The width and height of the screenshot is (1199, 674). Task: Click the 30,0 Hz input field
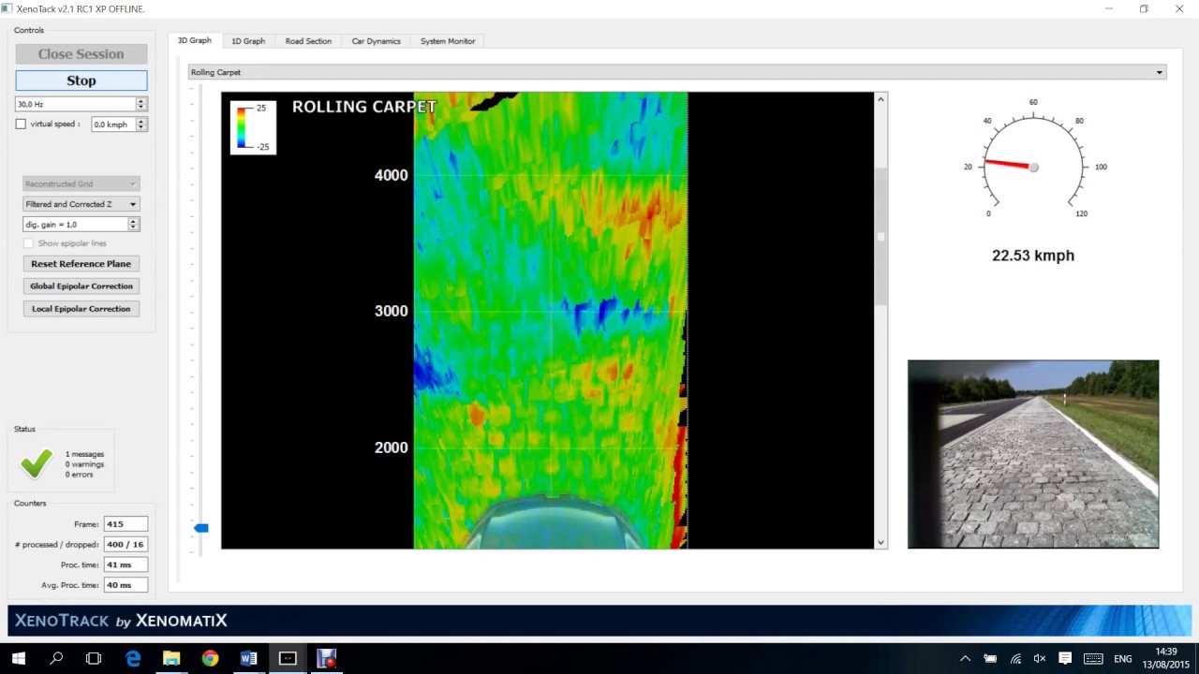pyautogui.click(x=76, y=104)
